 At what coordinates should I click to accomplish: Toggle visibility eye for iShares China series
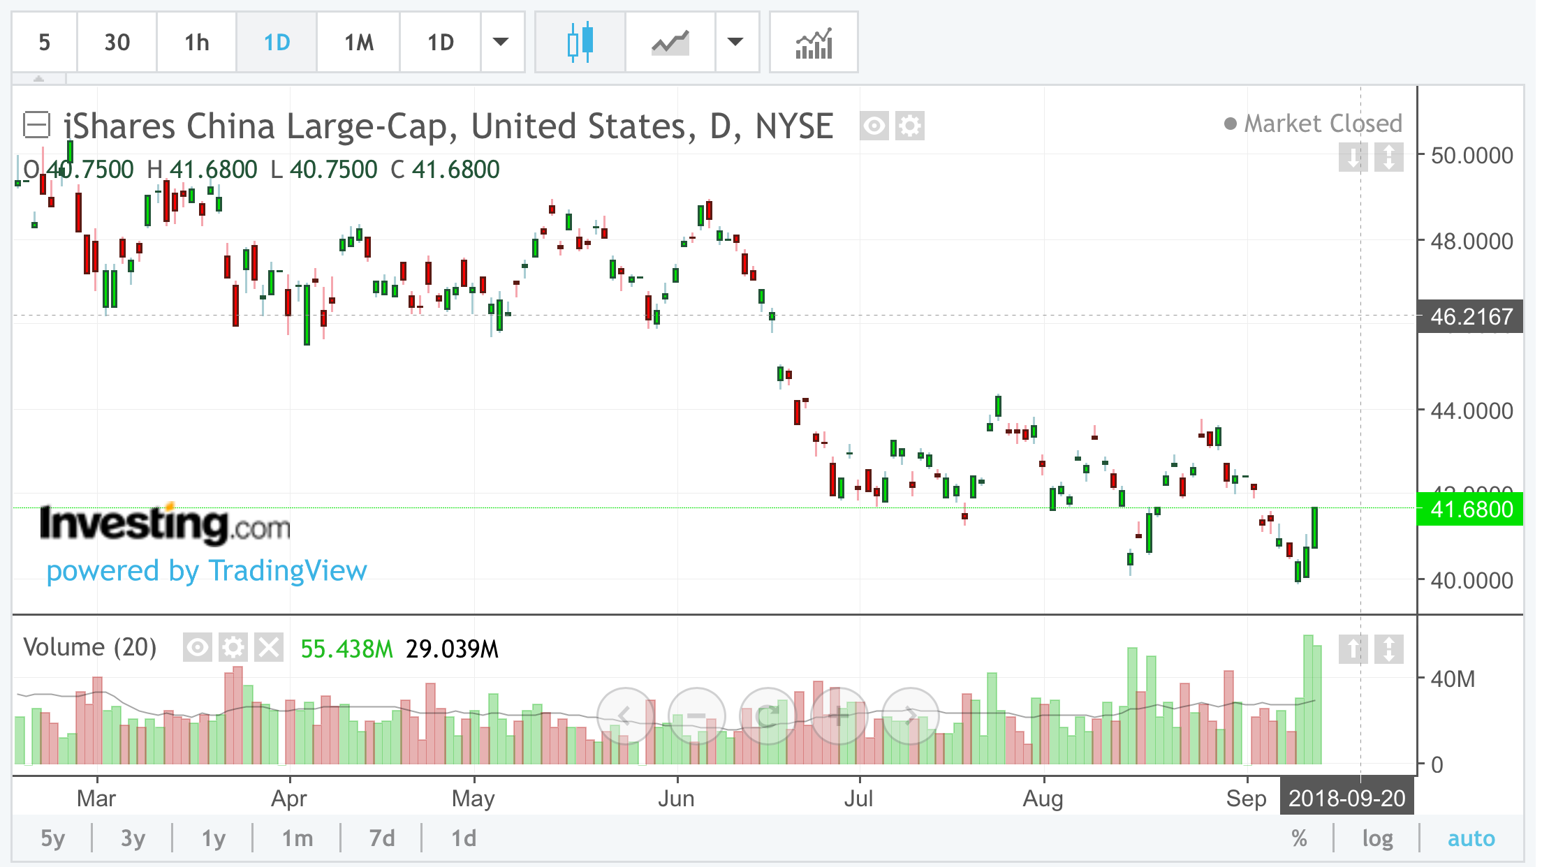pos(874,126)
